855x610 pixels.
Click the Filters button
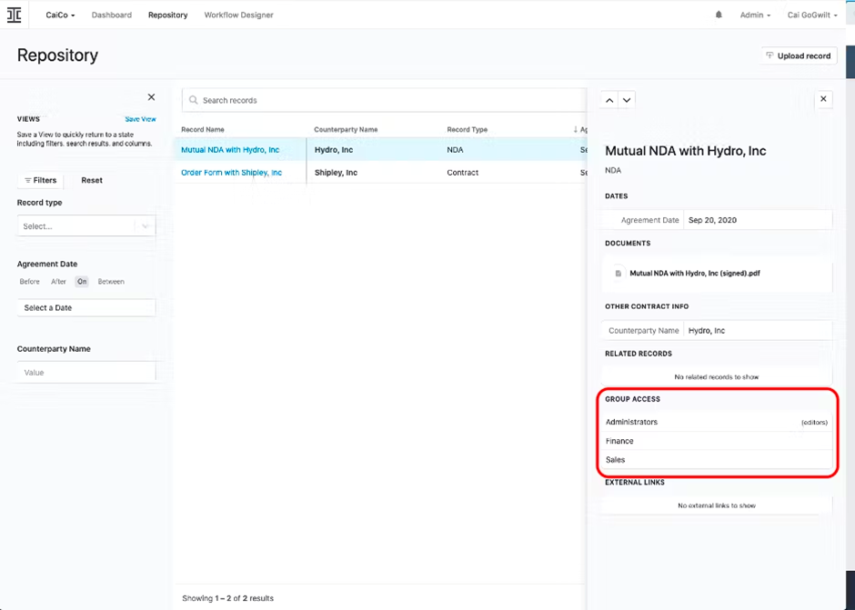pyautogui.click(x=40, y=180)
